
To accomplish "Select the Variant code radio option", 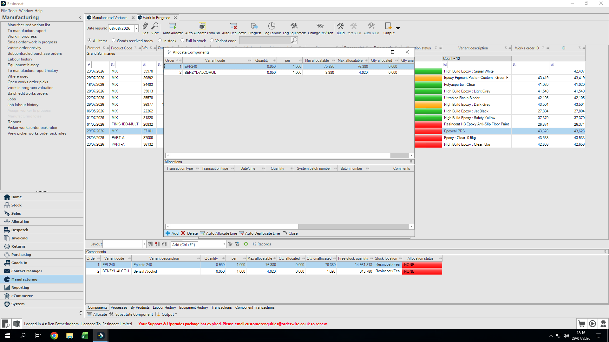I will (212, 41).
